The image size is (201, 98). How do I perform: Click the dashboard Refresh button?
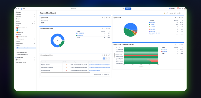tap(172, 13)
